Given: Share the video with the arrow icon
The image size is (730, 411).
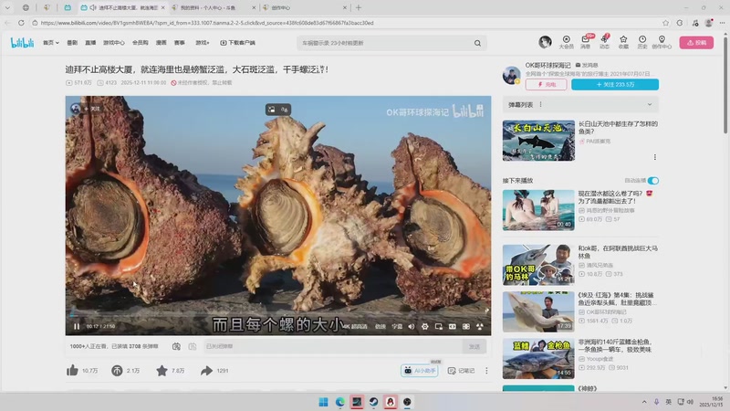Looking at the screenshot, I should tap(206, 371).
